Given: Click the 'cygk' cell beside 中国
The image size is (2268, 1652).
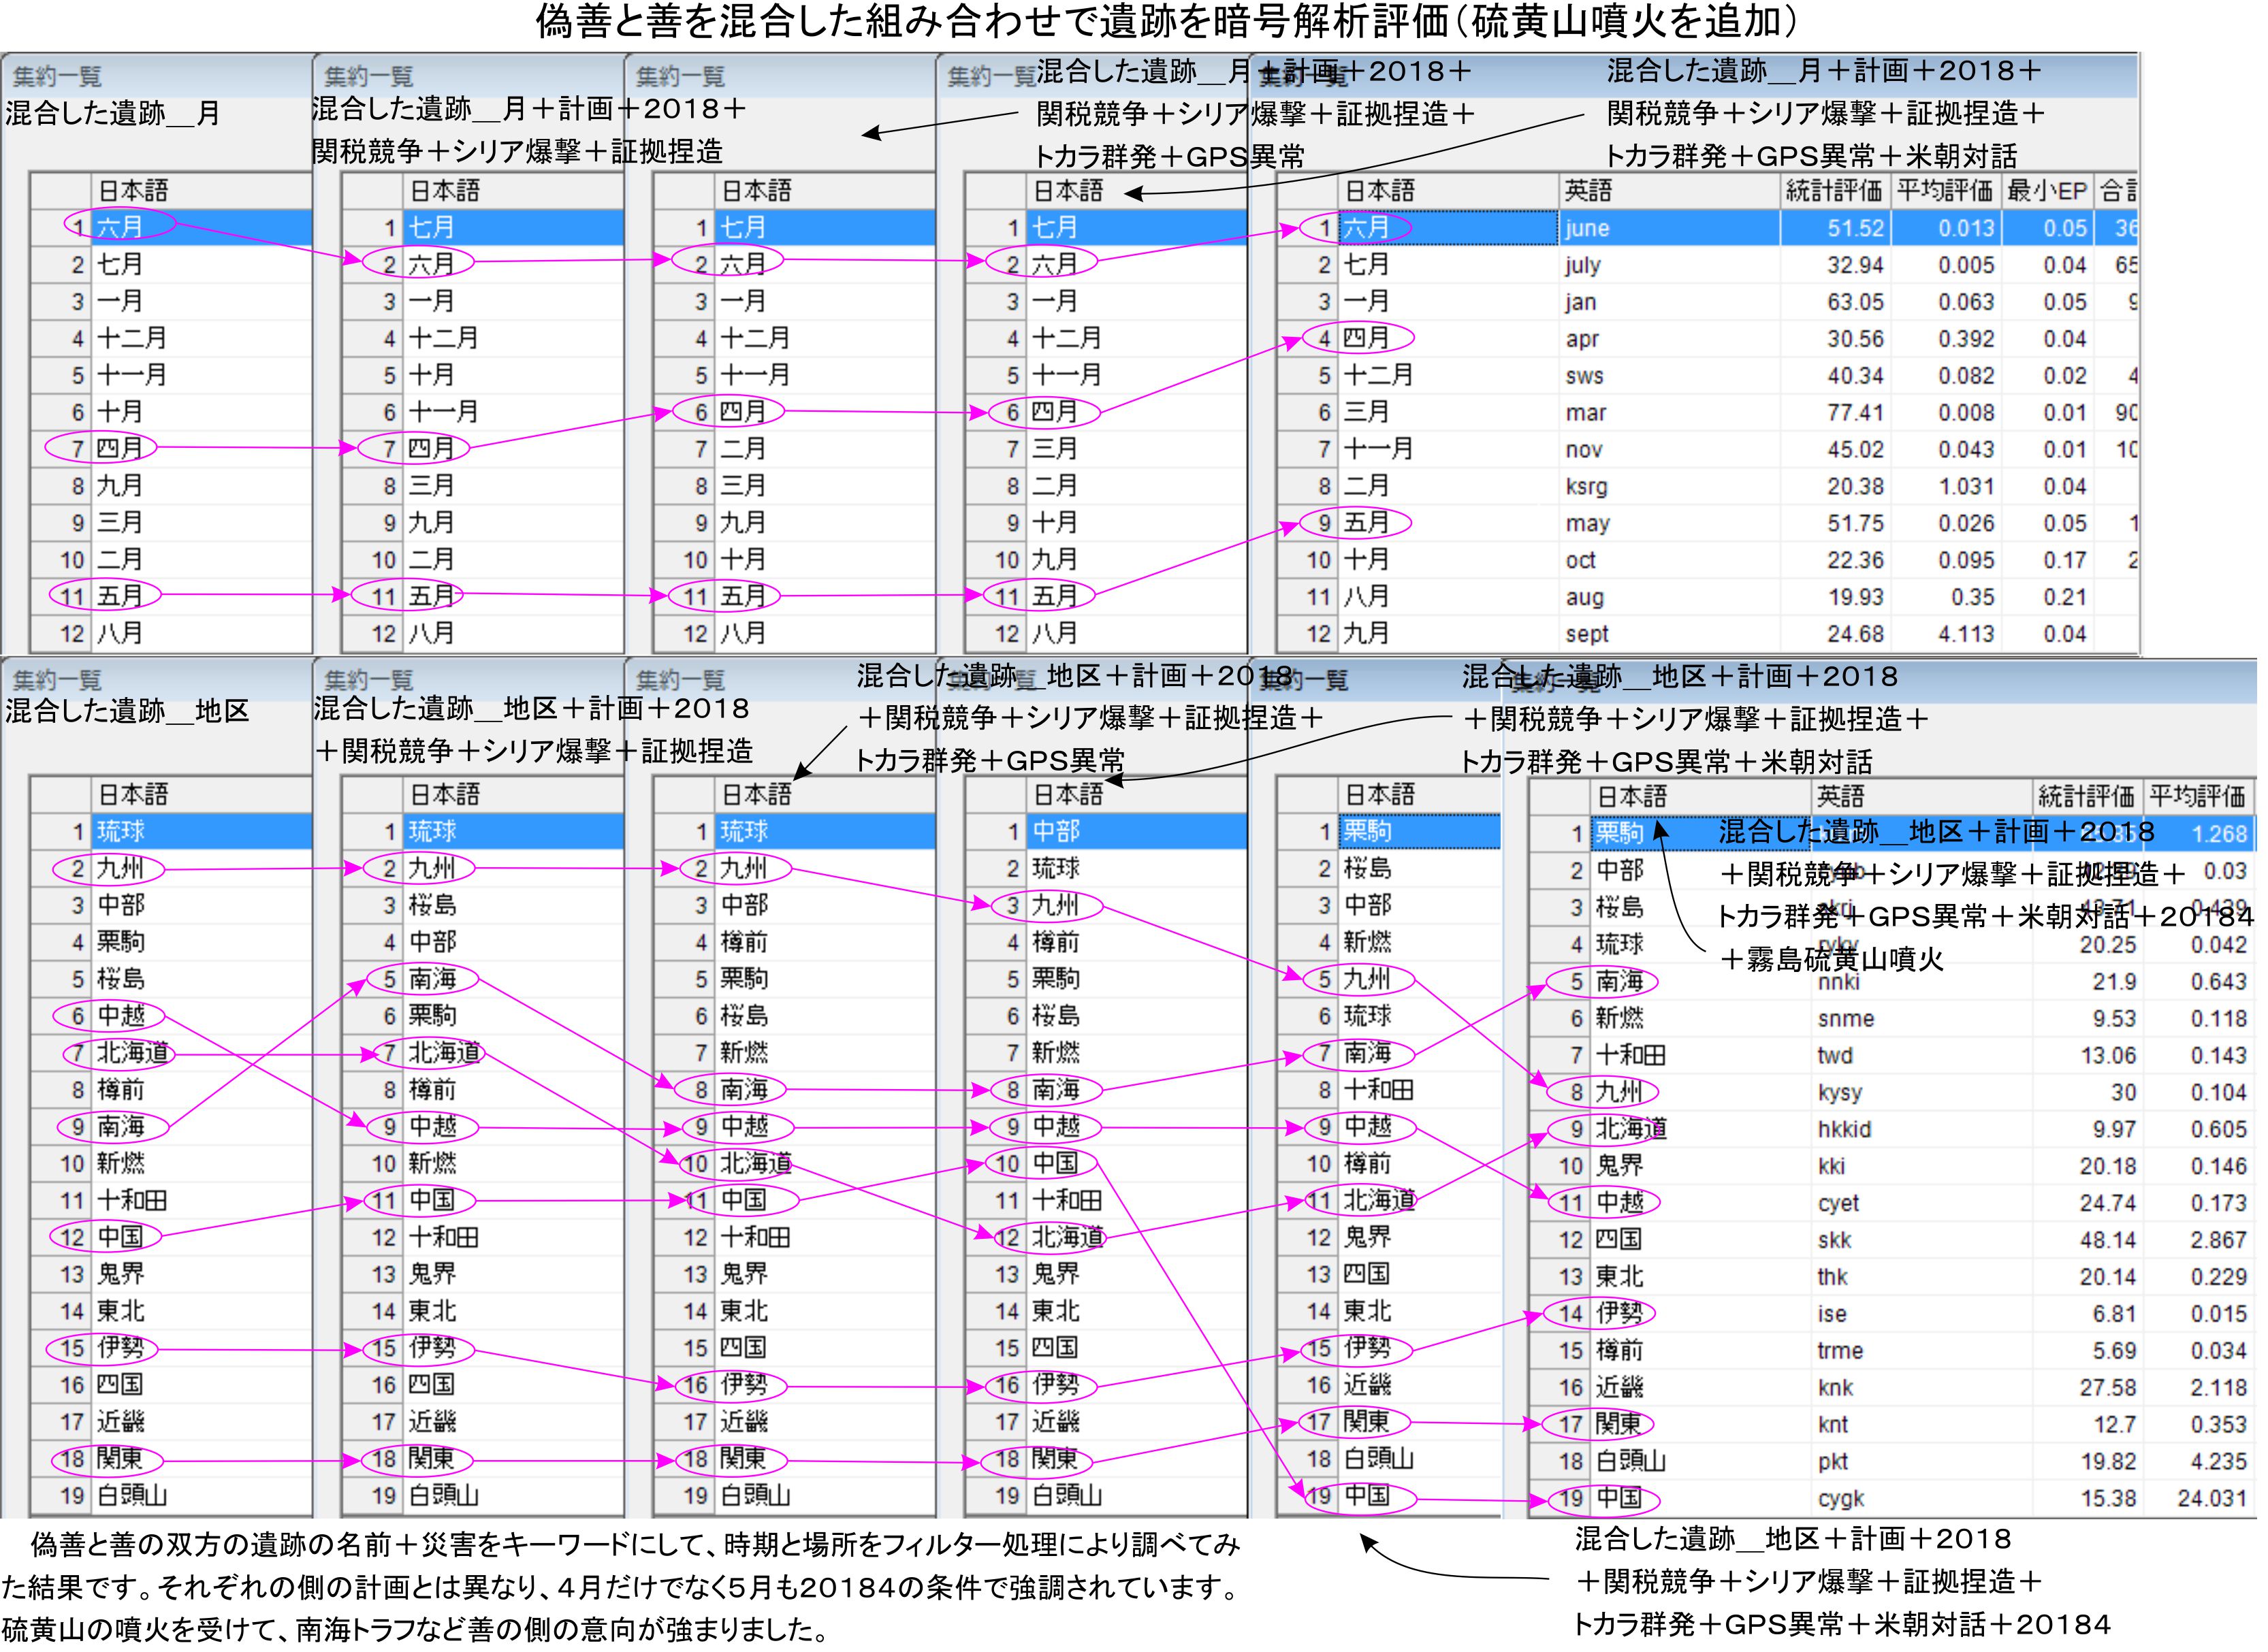Looking at the screenshot, I should coord(1840,1498).
